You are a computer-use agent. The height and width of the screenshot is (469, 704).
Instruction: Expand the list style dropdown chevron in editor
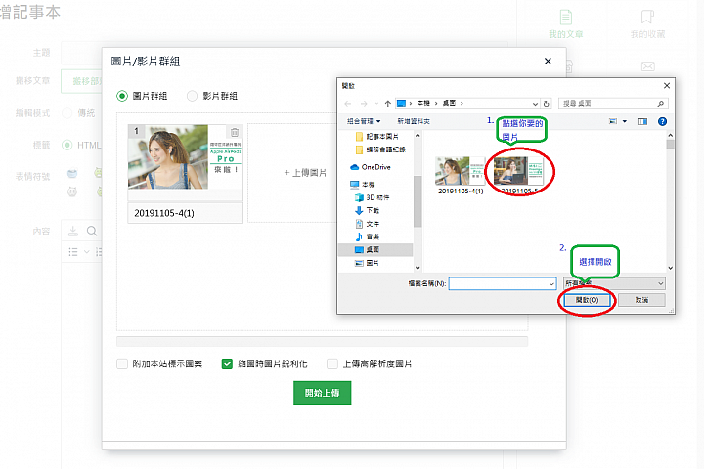[x=87, y=252]
